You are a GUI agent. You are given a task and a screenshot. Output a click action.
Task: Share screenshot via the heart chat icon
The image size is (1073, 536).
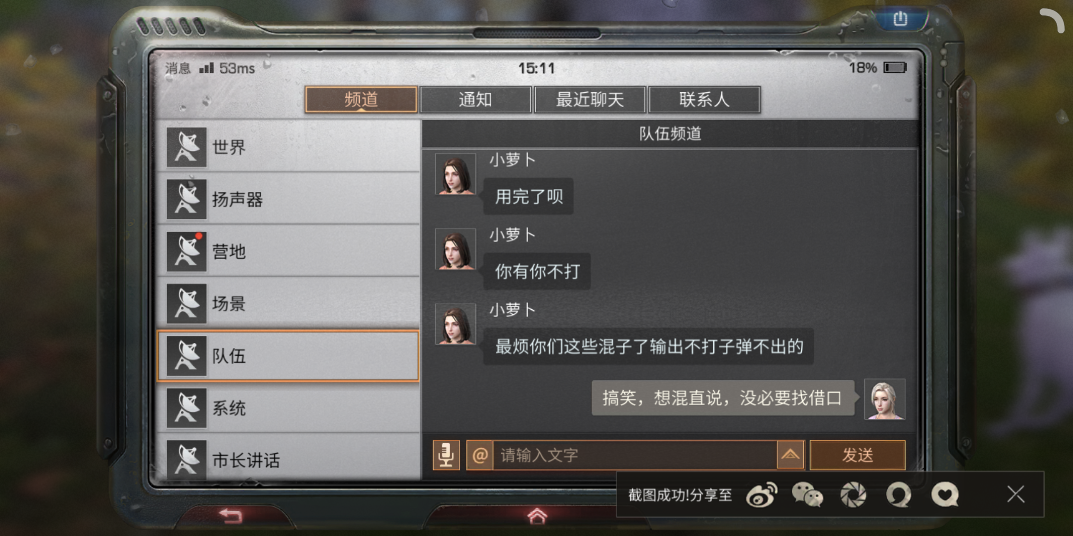pyautogui.click(x=944, y=495)
